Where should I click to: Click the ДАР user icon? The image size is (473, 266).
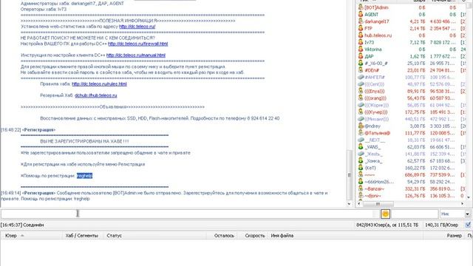361,56
